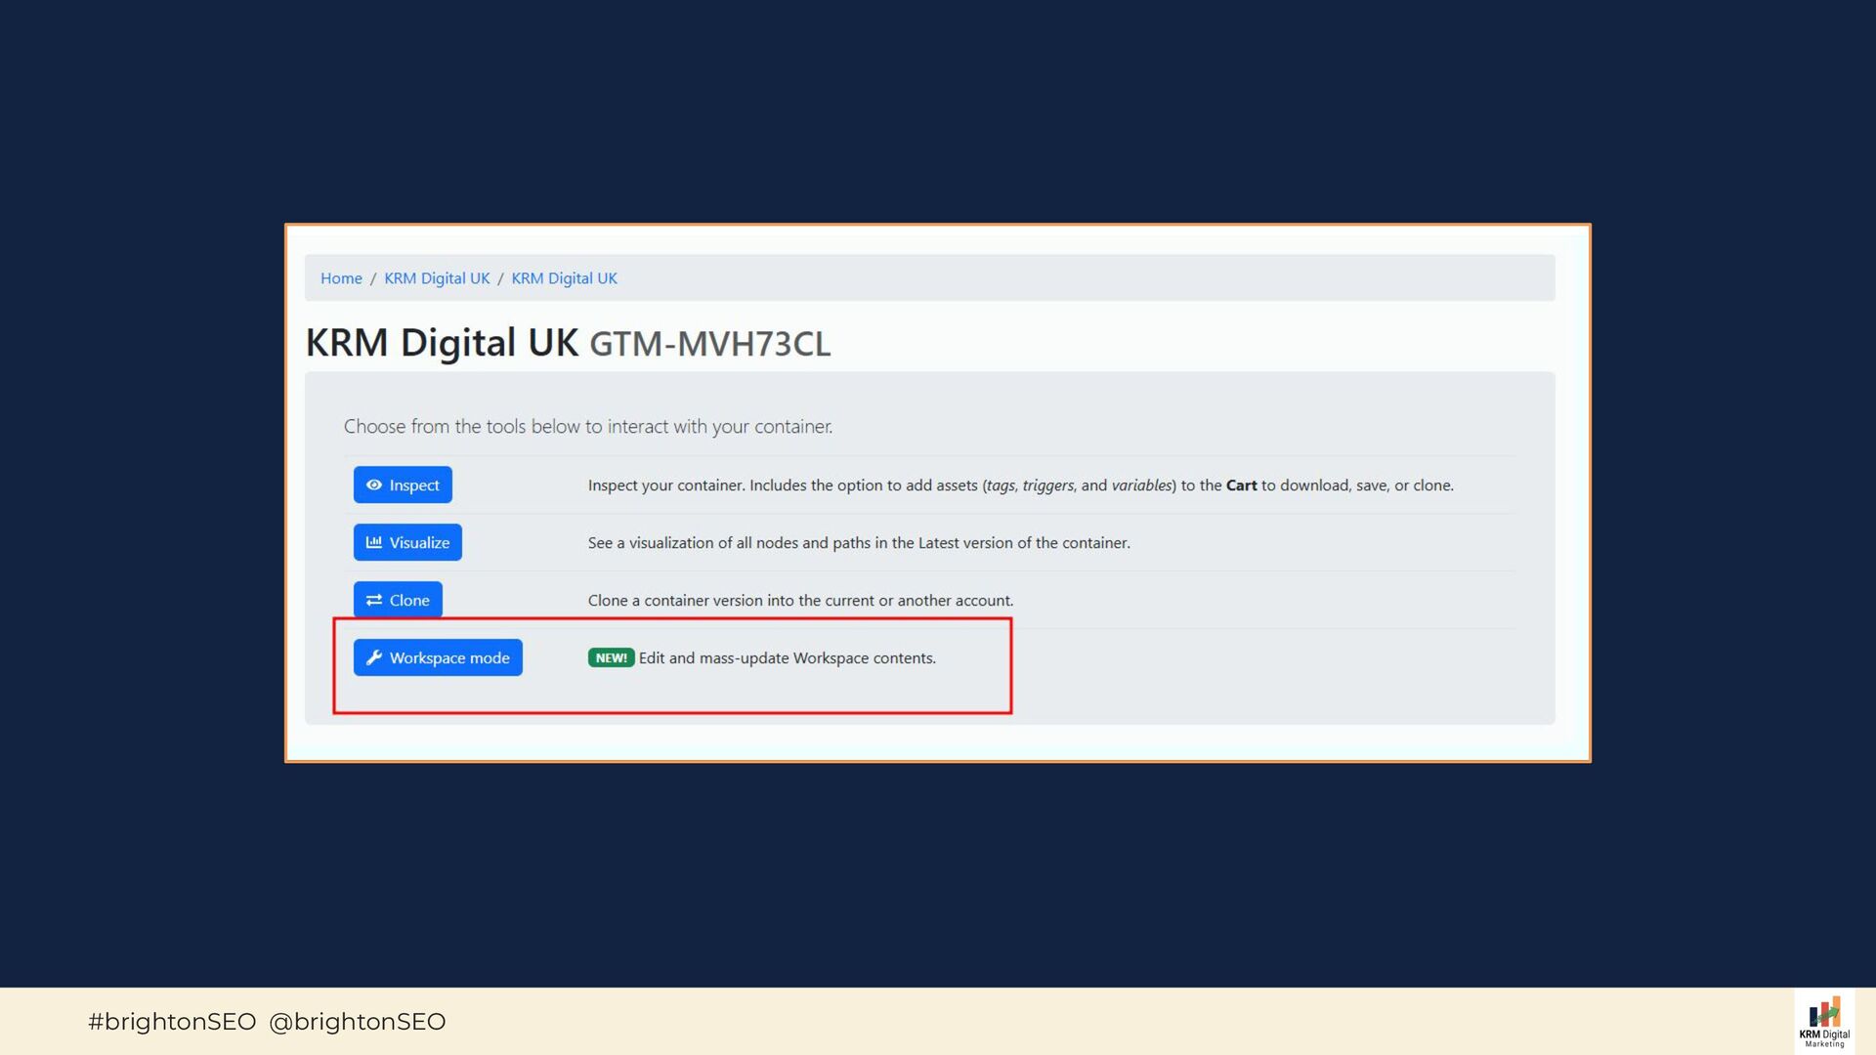Click the 'Choose from the tools below' text
Image resolution: width=1876 pixels, height=1055 pixels.
click(x=587, y=427)
